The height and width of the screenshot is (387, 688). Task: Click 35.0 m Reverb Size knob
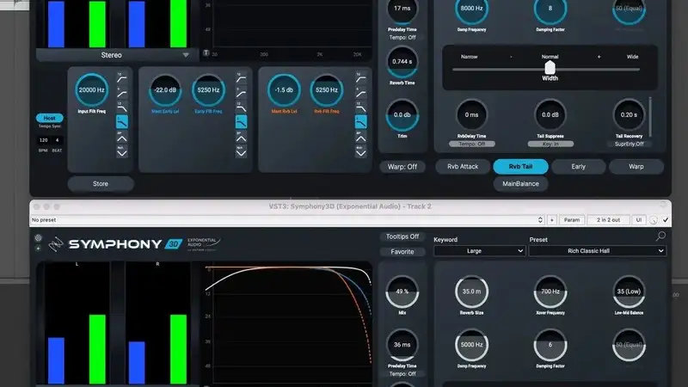point(471,292)
